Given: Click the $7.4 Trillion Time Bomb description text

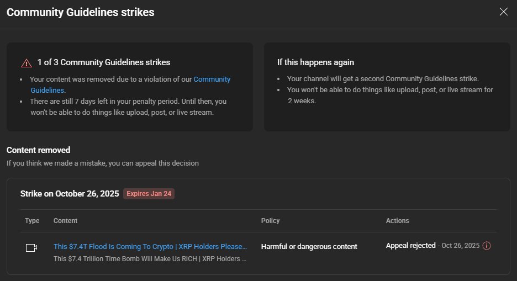Looking at the screenshot, I should (x=150, y=259).
